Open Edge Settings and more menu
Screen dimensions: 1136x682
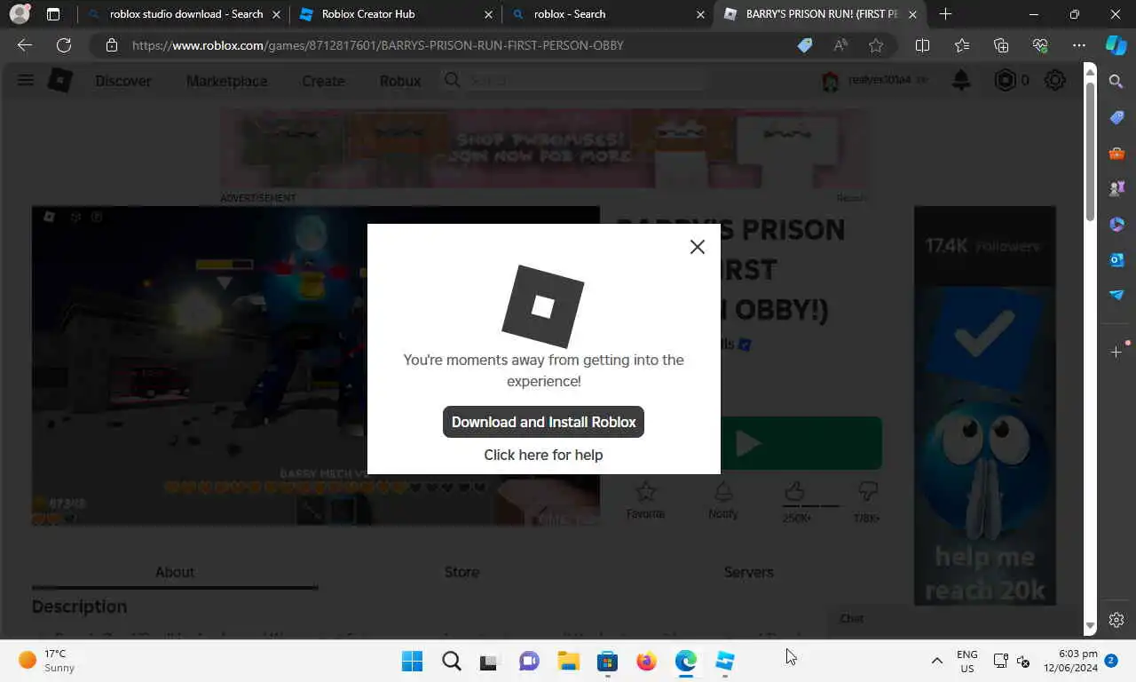click(x=1079, y=45)
